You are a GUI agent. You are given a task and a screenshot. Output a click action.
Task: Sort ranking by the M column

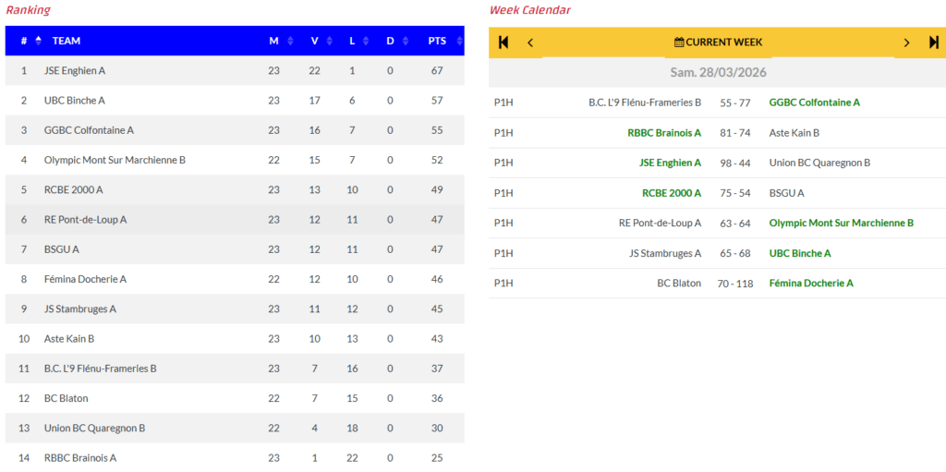pyautogui.click(x=274, y=41)
